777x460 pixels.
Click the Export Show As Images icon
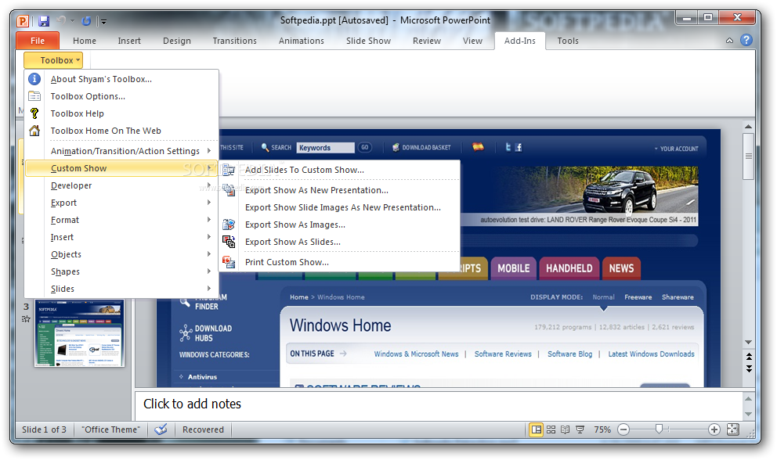(x=229, y=225)
